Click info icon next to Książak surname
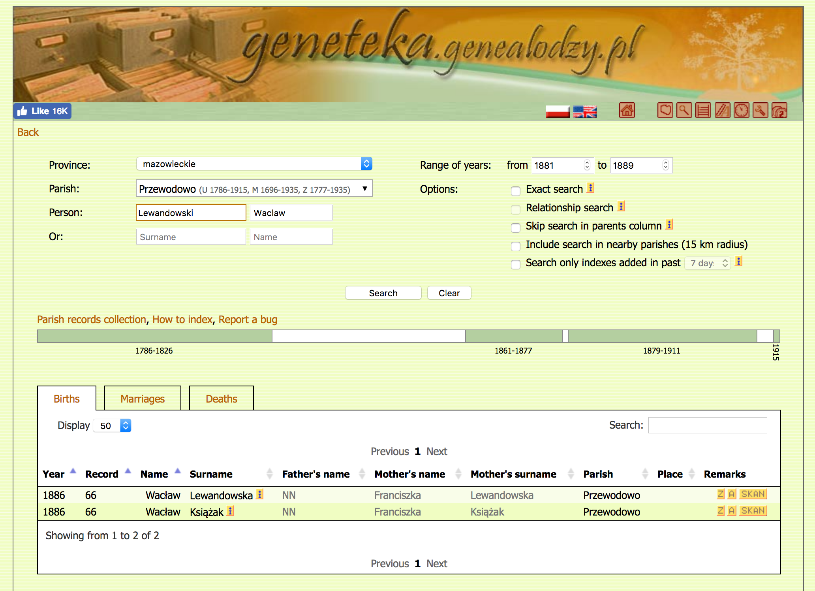This screenshot has height=591, width=815. 231,511
